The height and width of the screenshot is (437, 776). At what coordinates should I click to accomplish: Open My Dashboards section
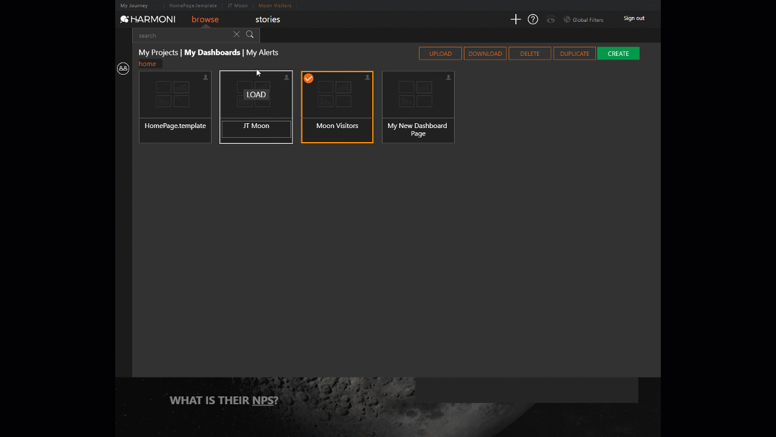[212, 52]
